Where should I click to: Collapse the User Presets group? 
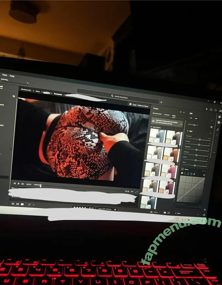click(151, 127)
